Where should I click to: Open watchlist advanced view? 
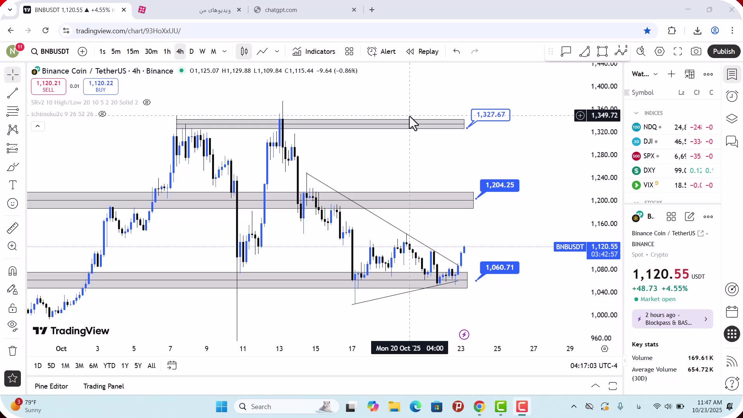690,74
